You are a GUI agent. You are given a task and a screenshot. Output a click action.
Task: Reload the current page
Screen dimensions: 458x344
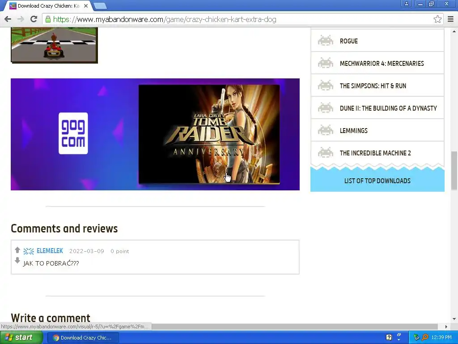tap(34, 19)
